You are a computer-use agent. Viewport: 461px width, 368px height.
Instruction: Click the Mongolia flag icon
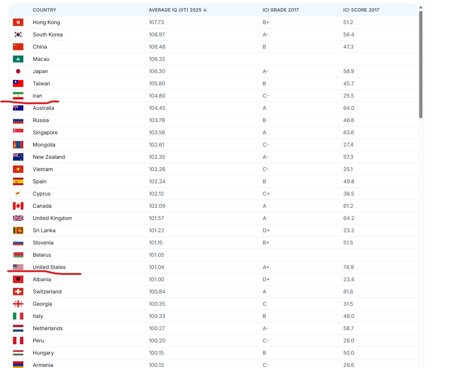tap(18, 145)
